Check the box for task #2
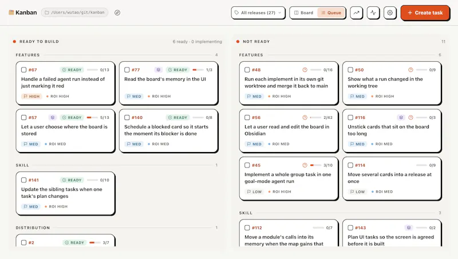 (24, 242)
